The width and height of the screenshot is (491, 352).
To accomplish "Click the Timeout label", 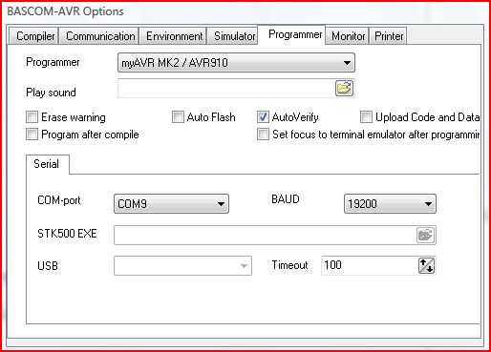I will (289, 265).
